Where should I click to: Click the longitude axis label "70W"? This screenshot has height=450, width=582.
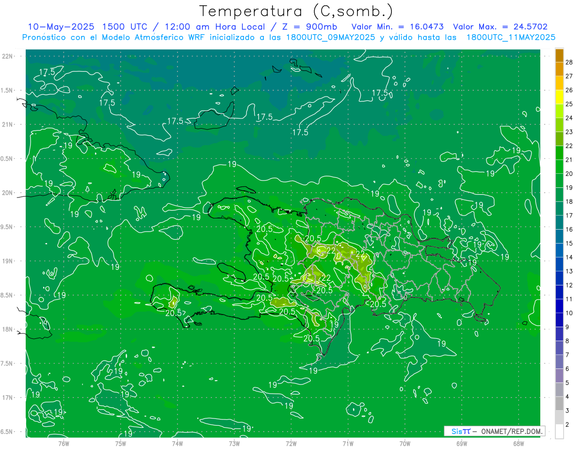(x=405, y=443)
